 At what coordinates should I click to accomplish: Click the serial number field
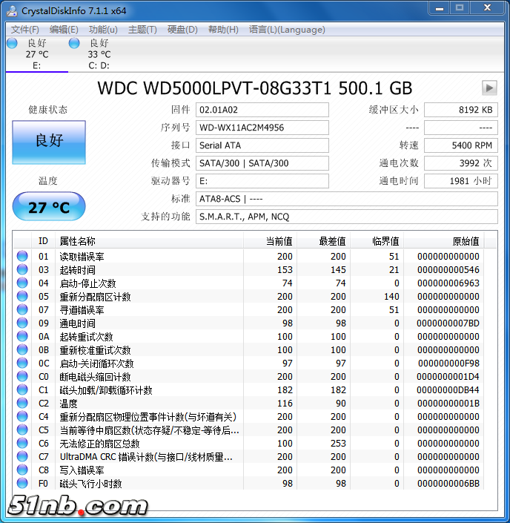(x=262, y=128)
